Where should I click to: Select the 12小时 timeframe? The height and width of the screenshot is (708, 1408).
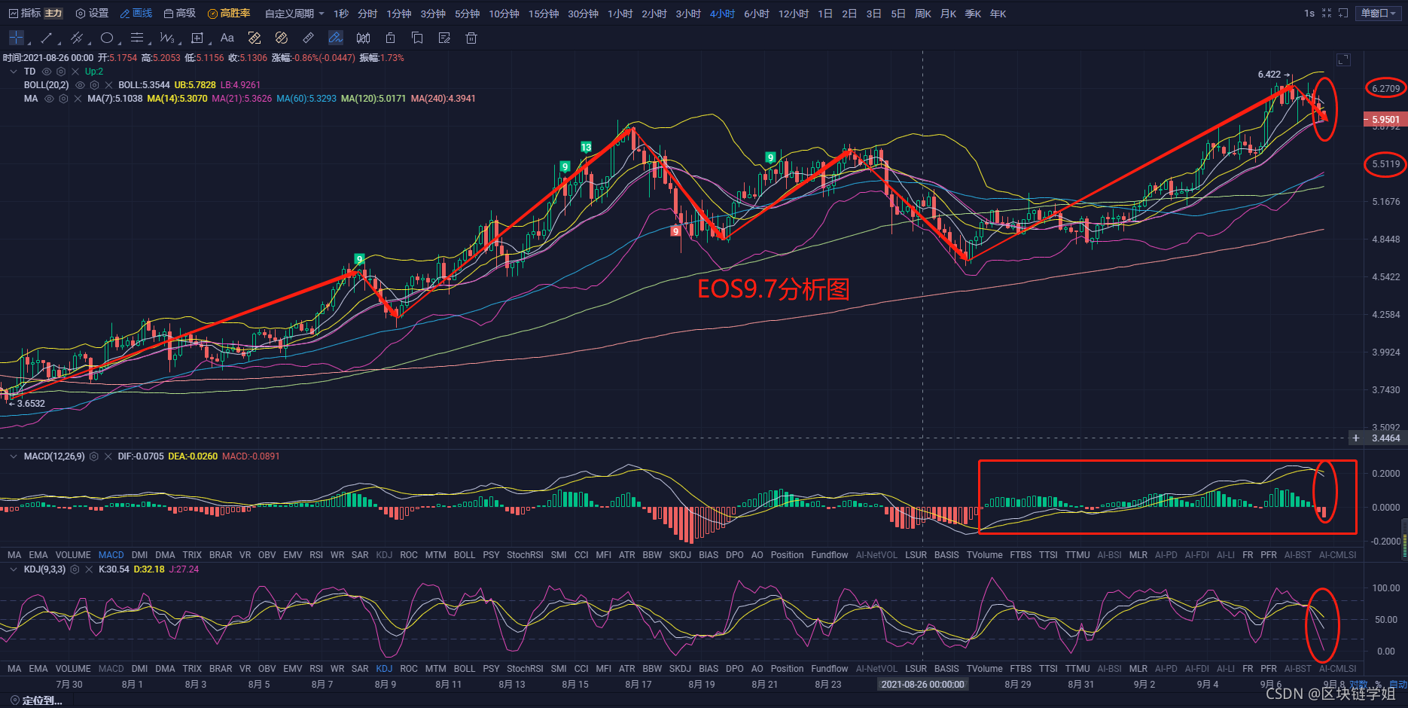(x=794, y=14)
